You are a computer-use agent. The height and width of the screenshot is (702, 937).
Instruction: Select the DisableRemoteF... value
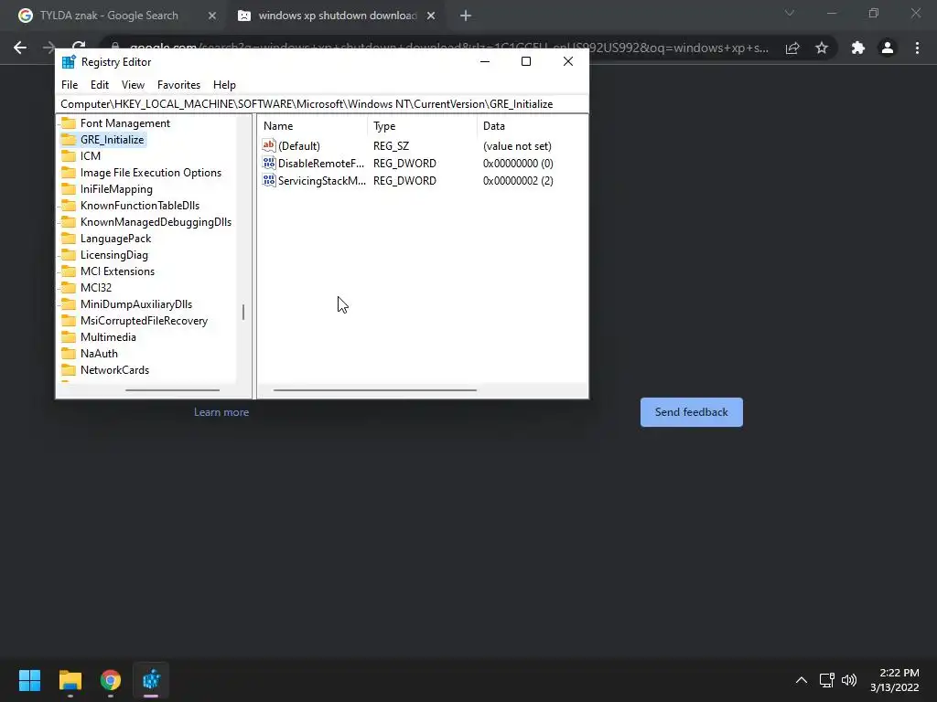click(321, 163)
